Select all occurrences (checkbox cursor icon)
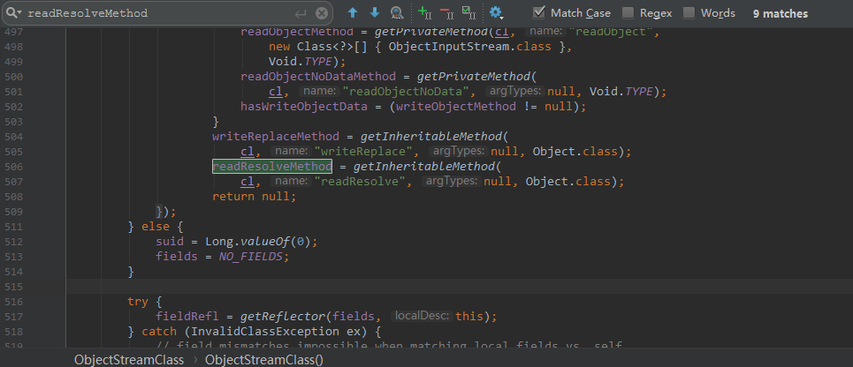The height and width of the screenshot is (367, 853). (x=468, y=13)
